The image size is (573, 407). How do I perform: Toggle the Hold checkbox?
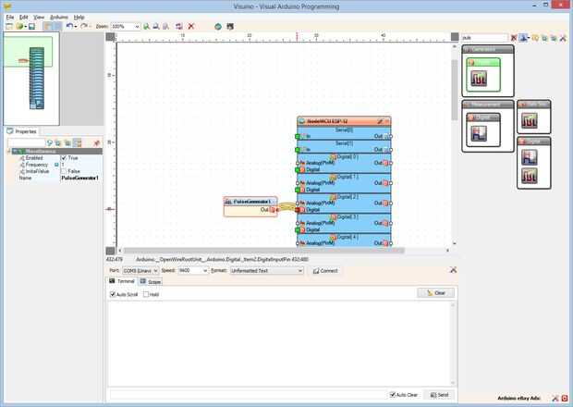click(x=146, y=294)
